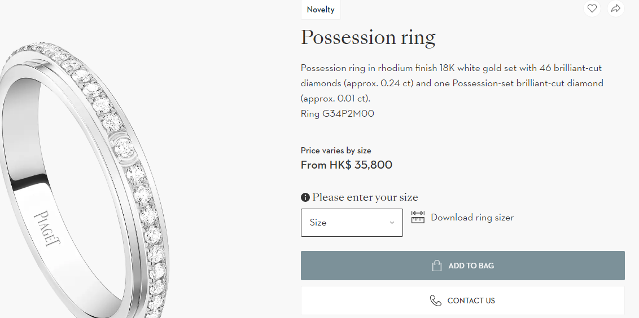The height and width of the screenshot is (318, 639).
Task: Add ring to wishlist with heart icon
Action: (592, 8)
